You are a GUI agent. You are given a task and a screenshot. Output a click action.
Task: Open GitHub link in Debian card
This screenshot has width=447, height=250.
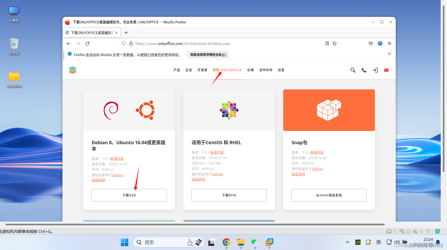(x=117, y=175)
